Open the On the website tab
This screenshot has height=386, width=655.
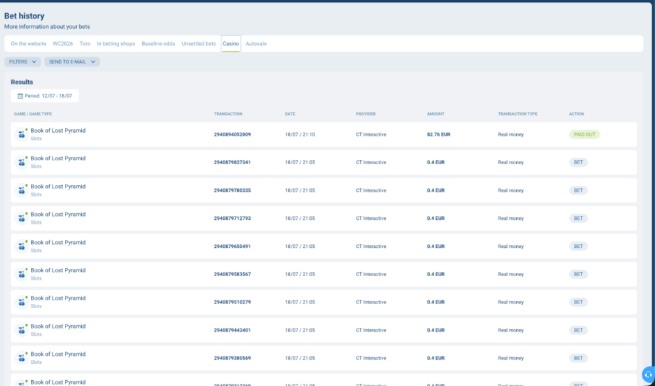[28, 43]
